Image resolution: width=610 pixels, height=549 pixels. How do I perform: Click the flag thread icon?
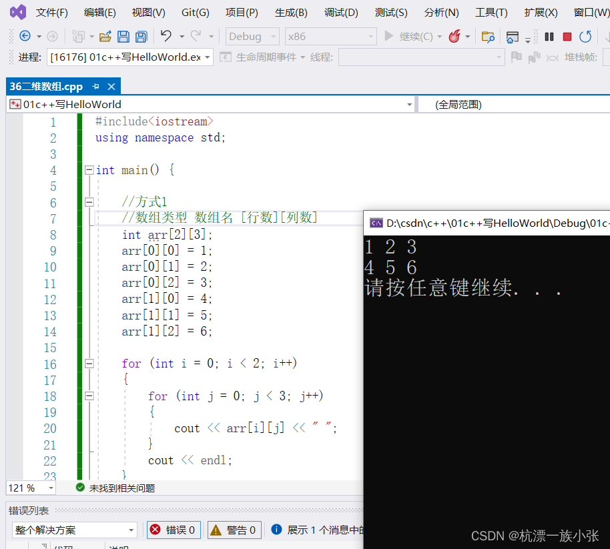click(517, 57)
